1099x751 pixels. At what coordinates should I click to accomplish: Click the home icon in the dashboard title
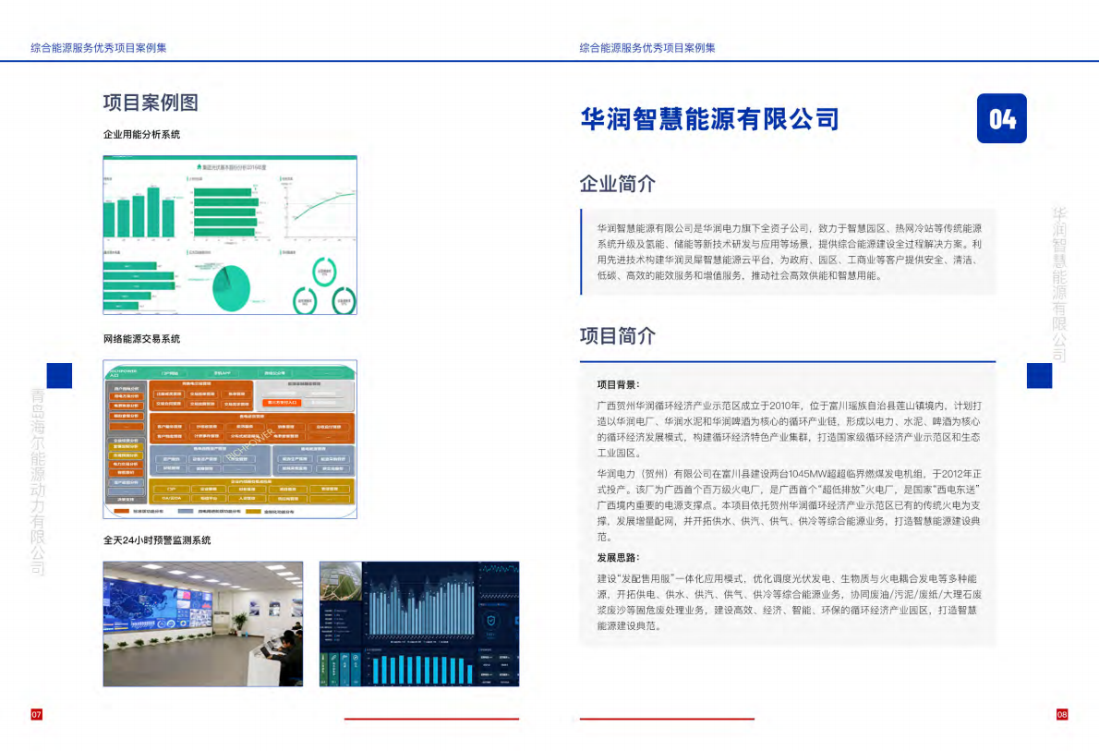[x=199, y=166]
